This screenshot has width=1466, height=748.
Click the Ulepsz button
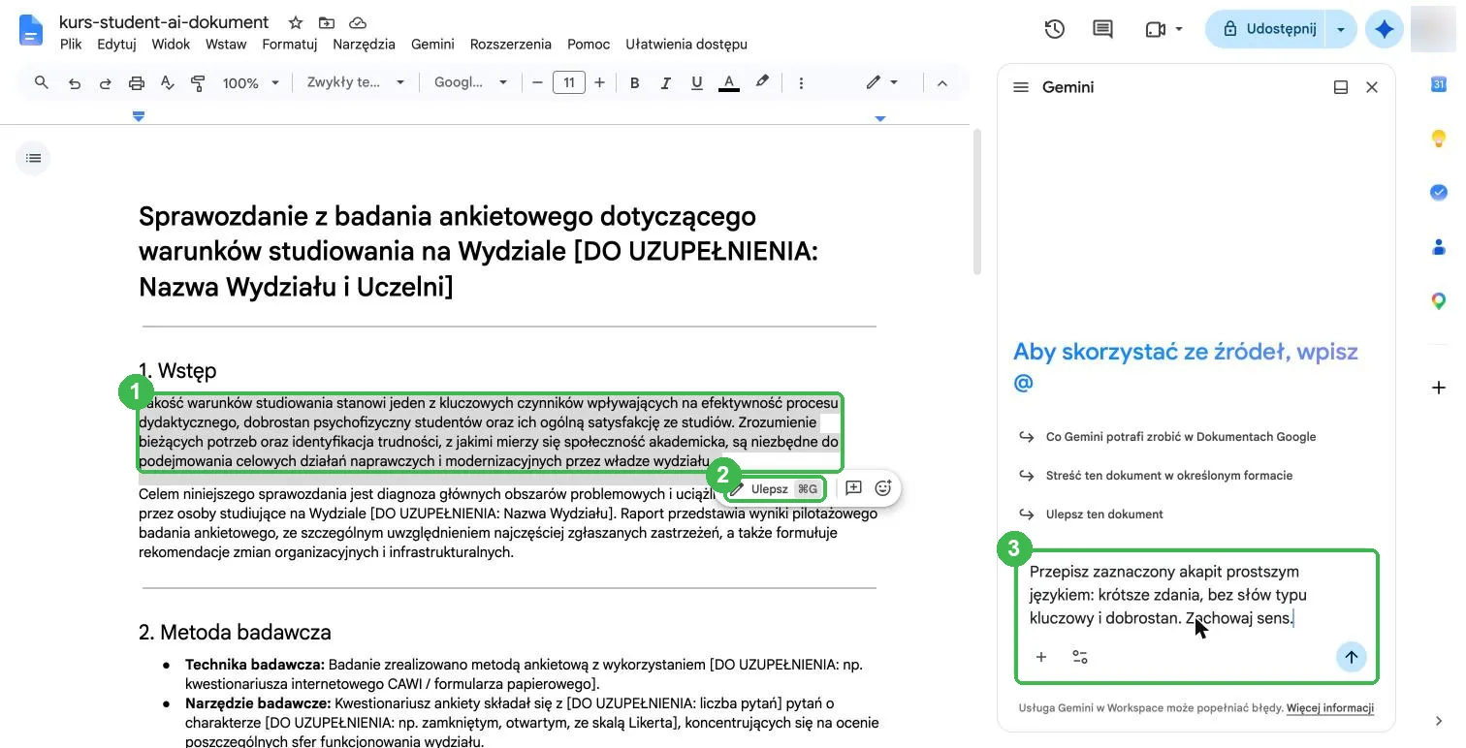click(x=775, y=489)
